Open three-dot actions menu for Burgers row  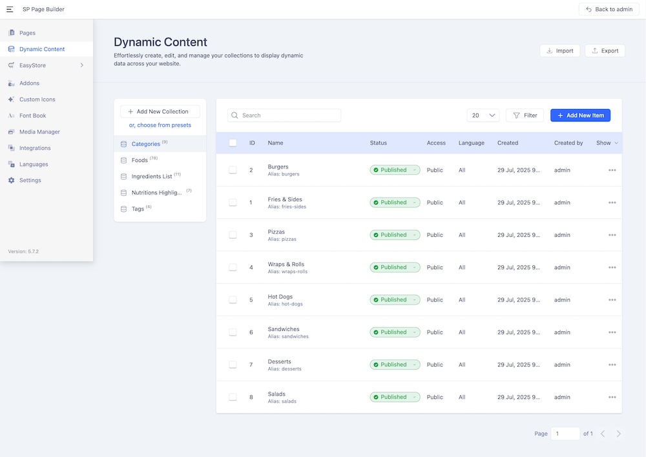pos(612,170)
